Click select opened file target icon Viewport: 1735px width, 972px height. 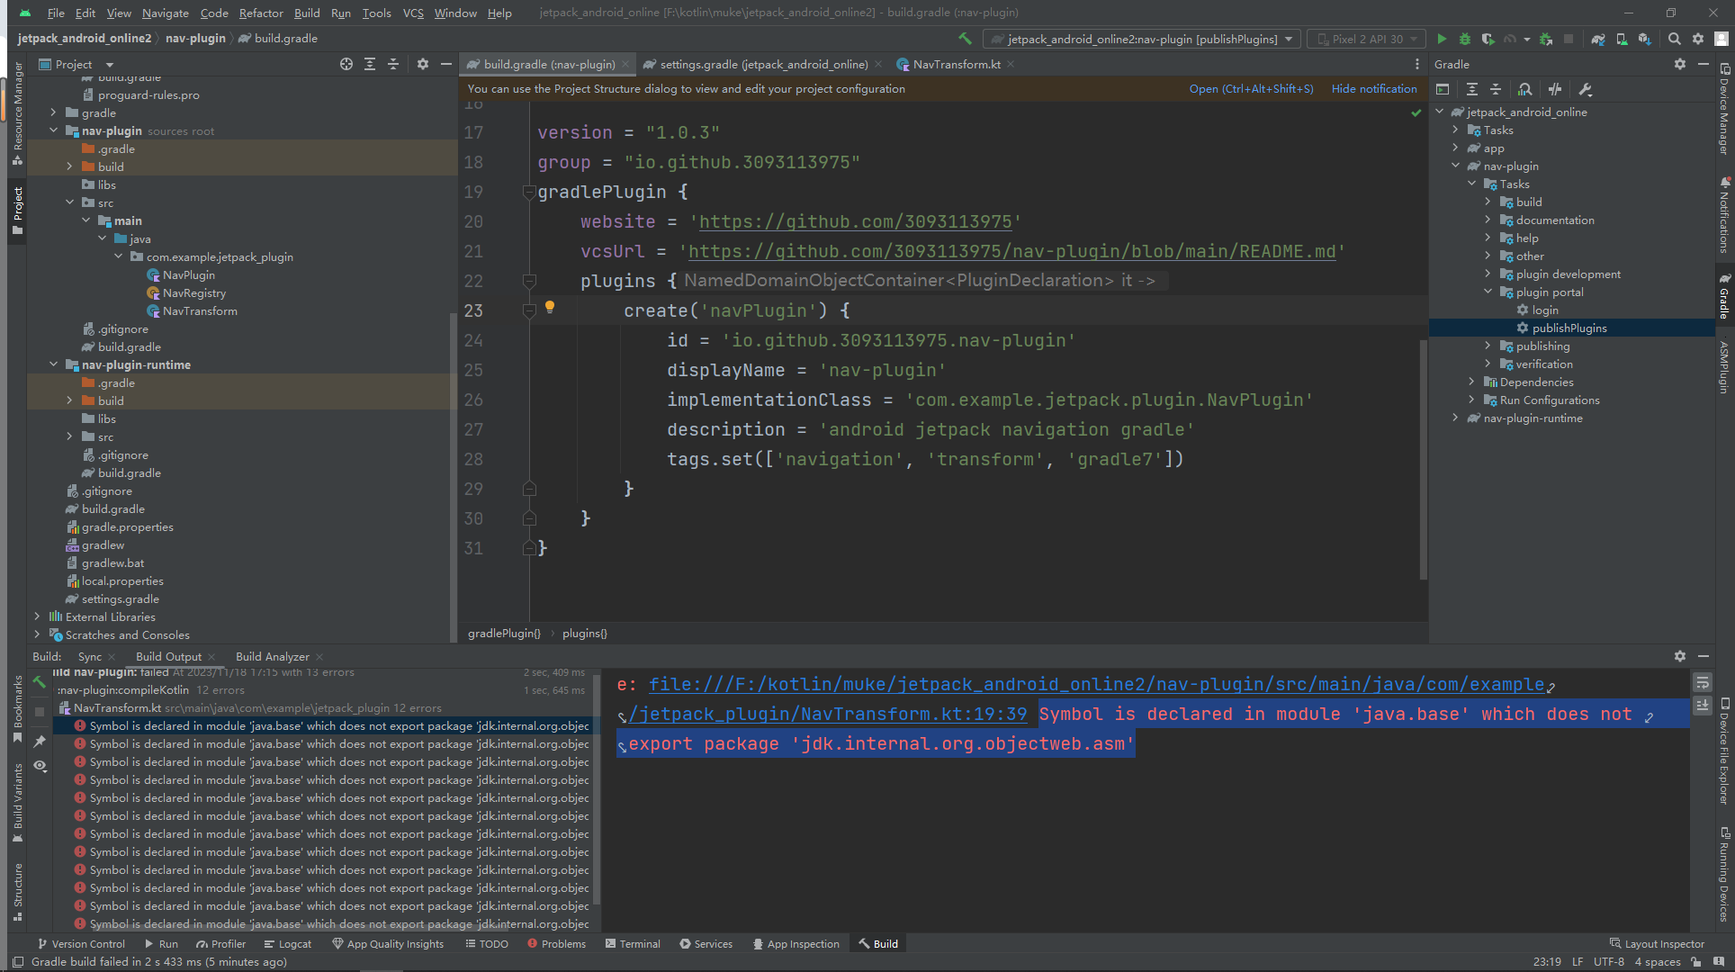[x=346, y=64]
